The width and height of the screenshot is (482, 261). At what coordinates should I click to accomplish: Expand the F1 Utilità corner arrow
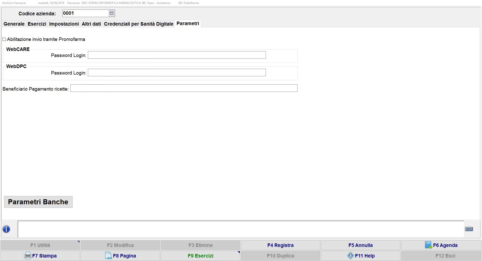click(78, 242)
